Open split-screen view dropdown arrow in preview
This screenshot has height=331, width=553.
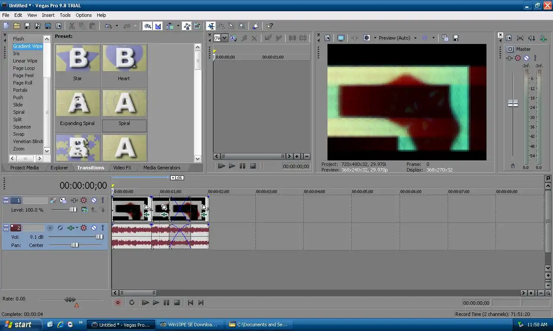click(375, 38)
